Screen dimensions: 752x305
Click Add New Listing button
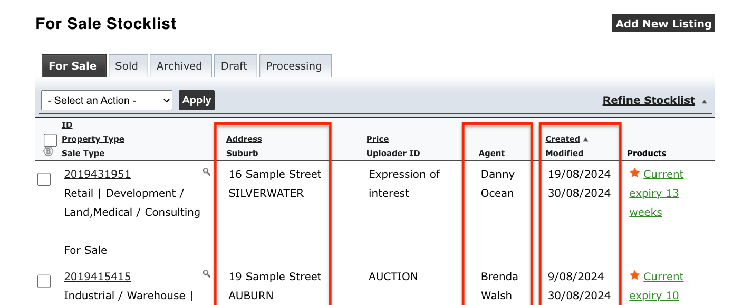[x=663, y=24]
